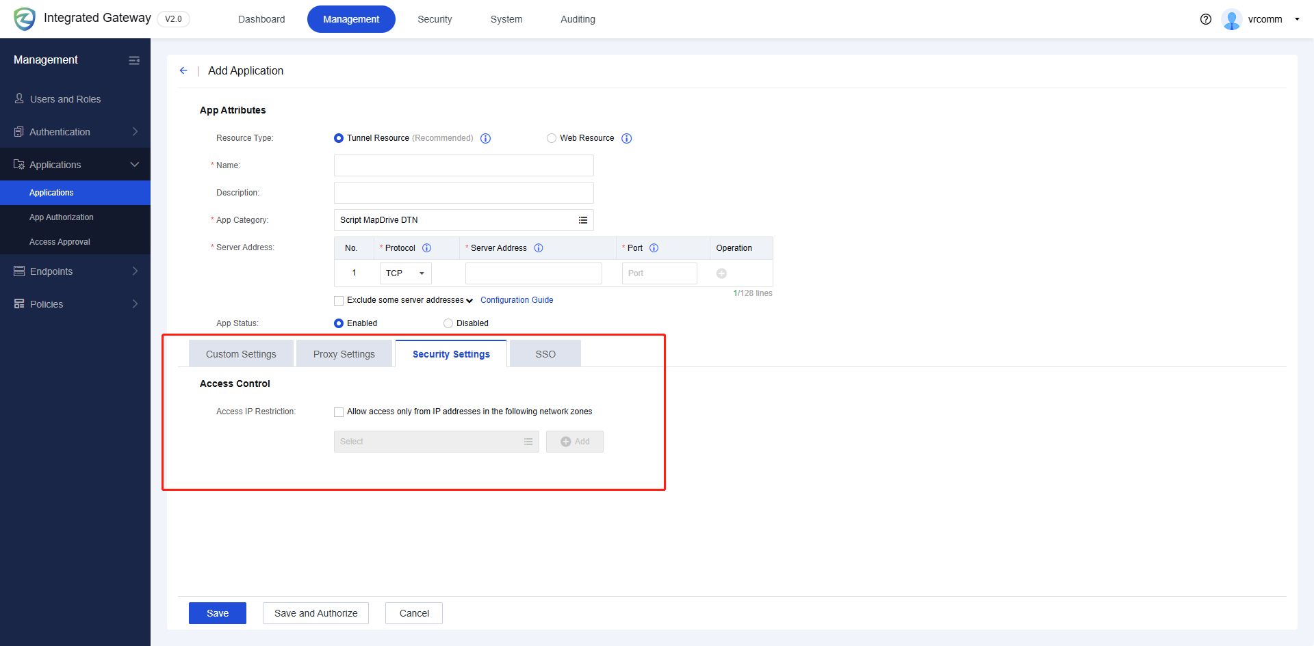Open the TCP protocol dropdown
The image size is (1314, 646).
405,273
